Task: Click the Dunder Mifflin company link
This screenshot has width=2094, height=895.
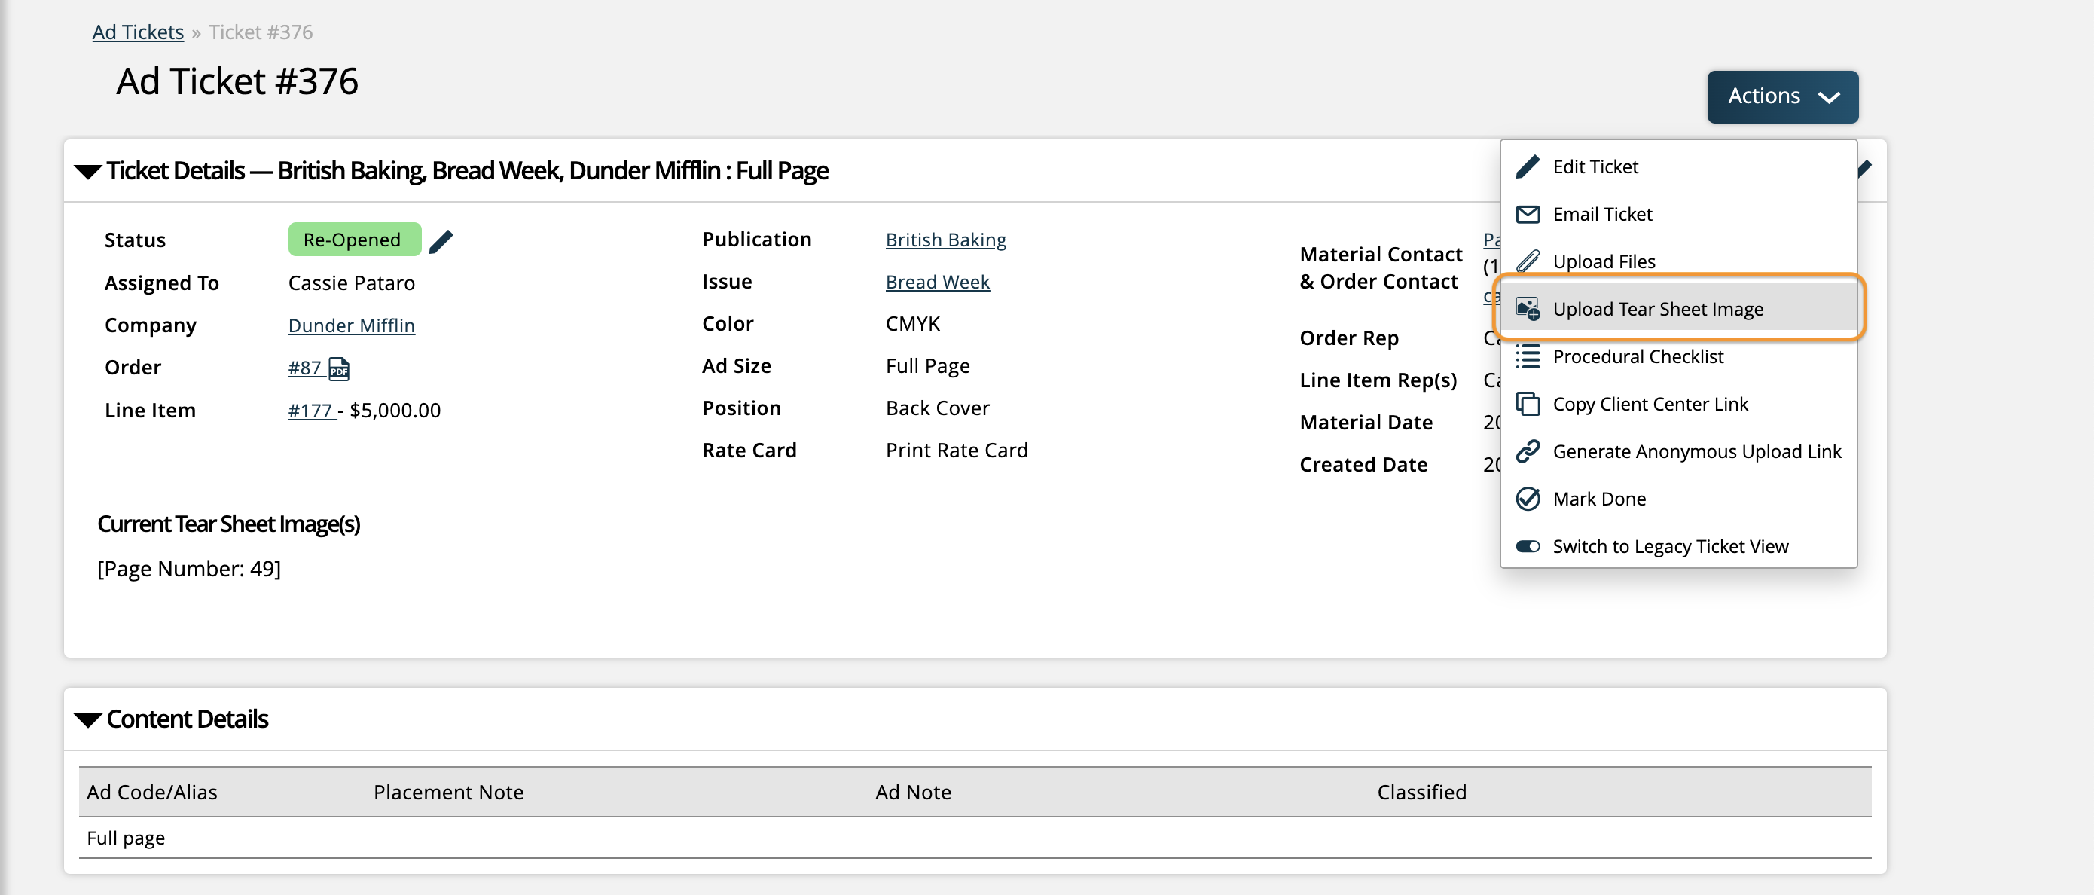Action: (350, 325)
